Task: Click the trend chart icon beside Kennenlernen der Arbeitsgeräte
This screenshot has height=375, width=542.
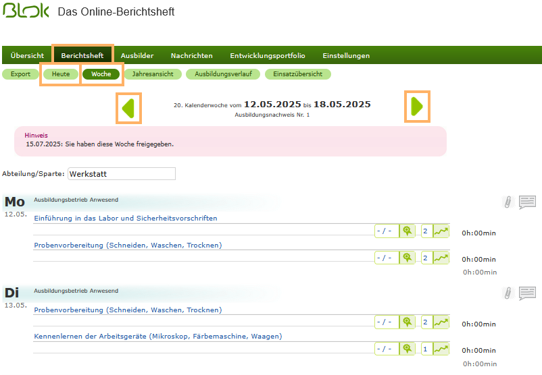Action: pyautogui.click(x=441, y=349)
